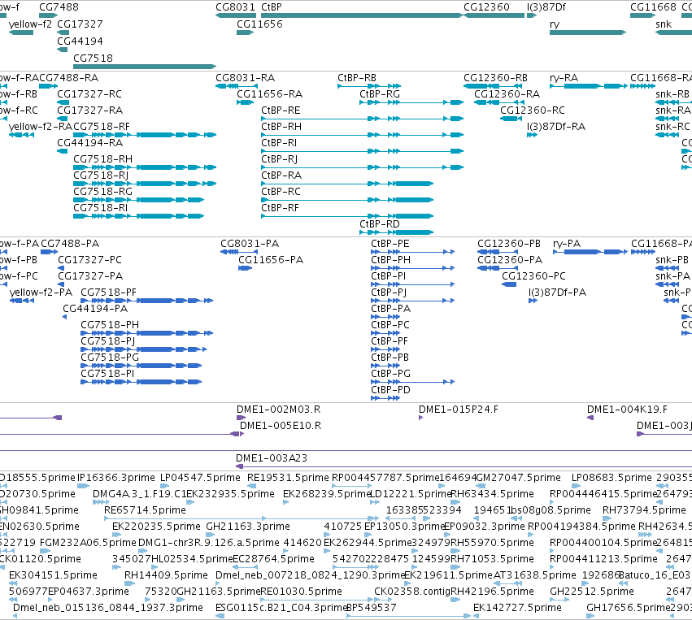Select EST RE65714.5prime
Viewport: 692px width, 620px height.
(145, 510)
